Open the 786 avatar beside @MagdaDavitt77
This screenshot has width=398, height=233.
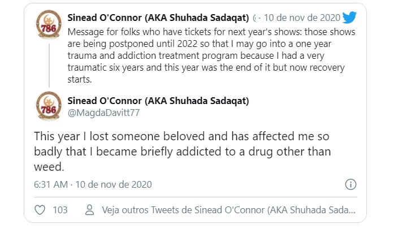coord(49,106)
